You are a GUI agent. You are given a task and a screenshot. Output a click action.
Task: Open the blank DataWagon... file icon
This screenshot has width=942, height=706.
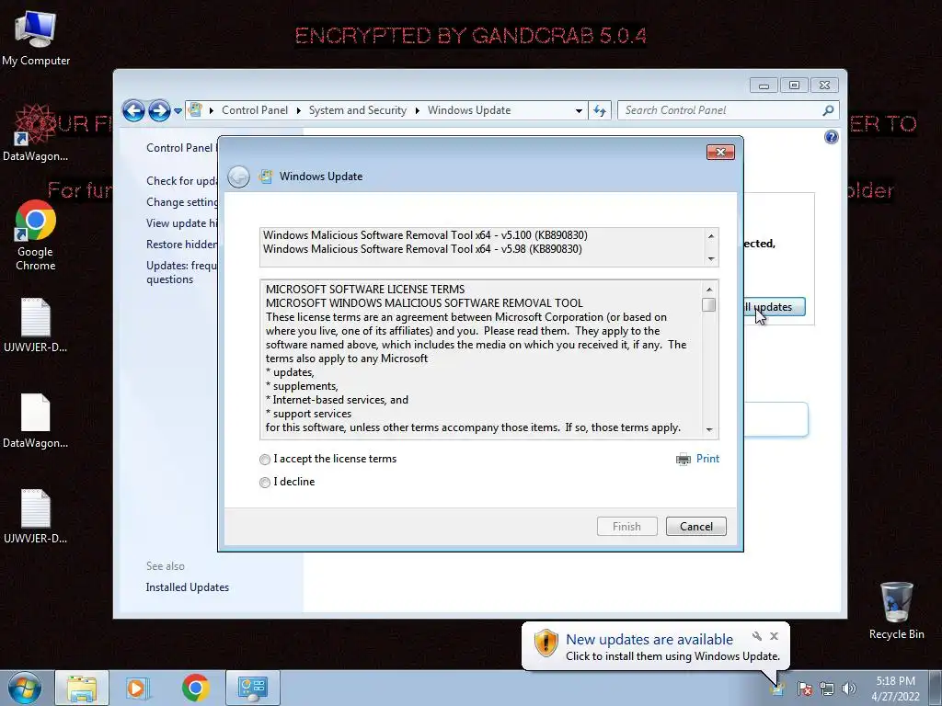[x=36, y=421]
